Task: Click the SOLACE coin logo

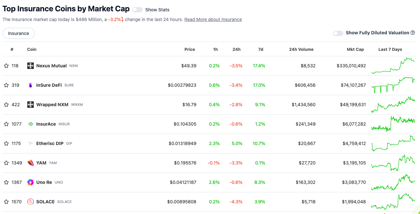Action: point(31,202)
